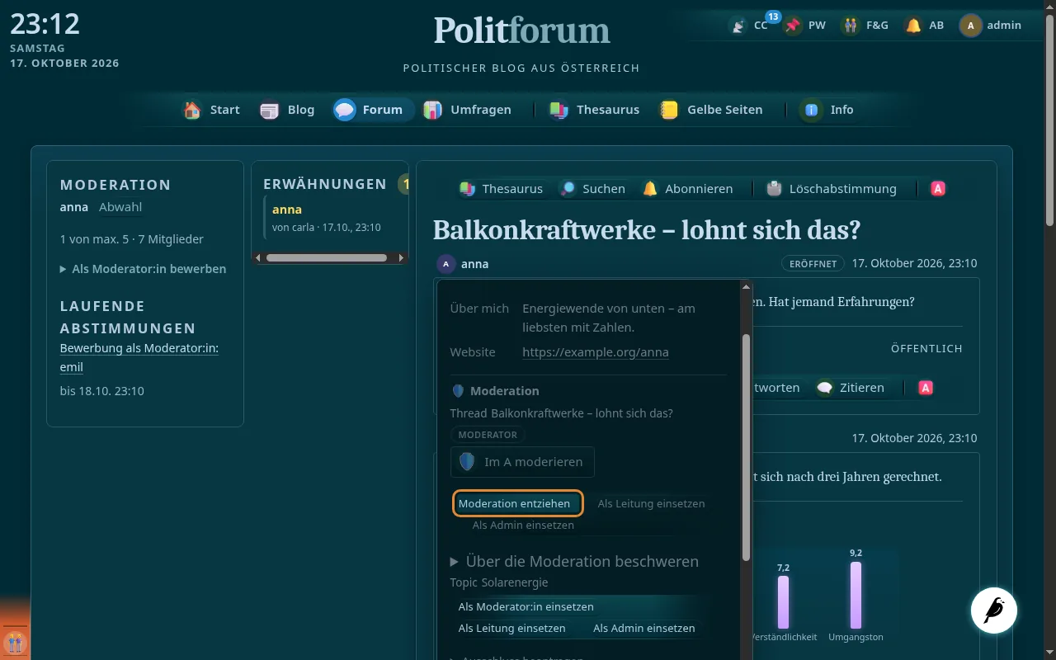Click the anna username in post header
1056x660 pixels.
tap(475, 264)
